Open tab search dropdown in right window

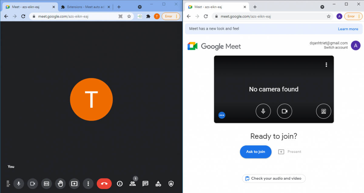coord(322,7)
